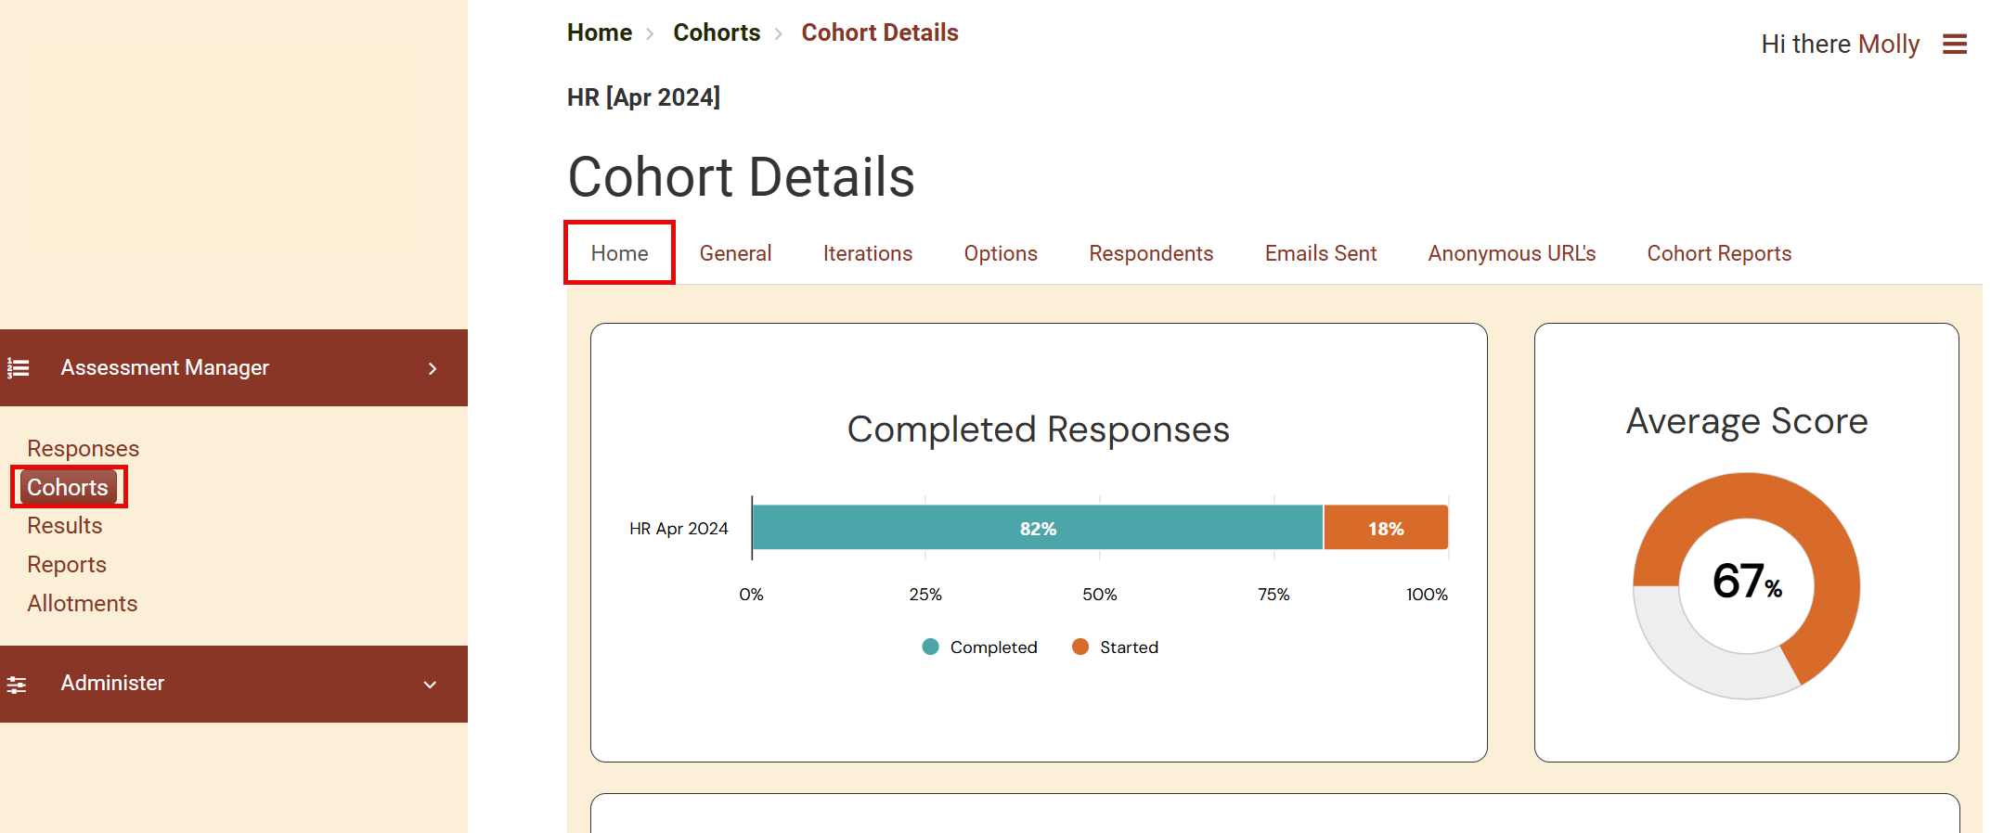The image size is (1991, 833).
Task: Click the 67% average score donut chart
Action: click(x=1746, y=584)
